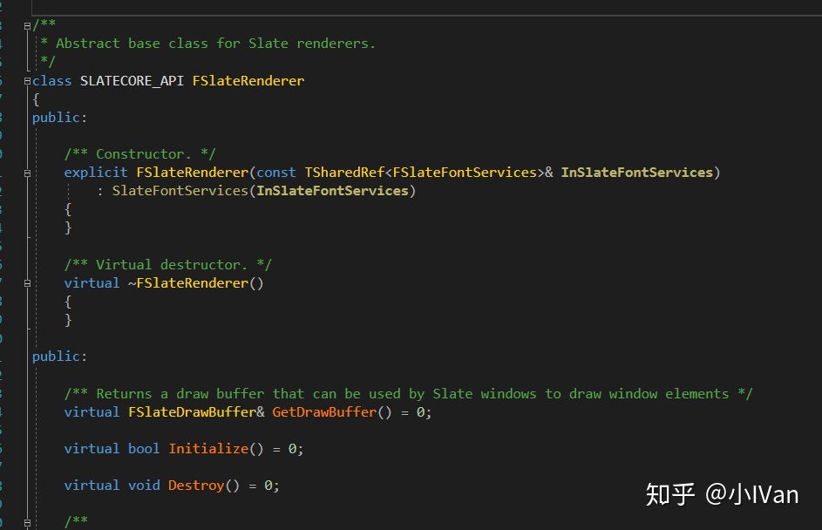Click the SLATECORE_API macro

point(132,81)
